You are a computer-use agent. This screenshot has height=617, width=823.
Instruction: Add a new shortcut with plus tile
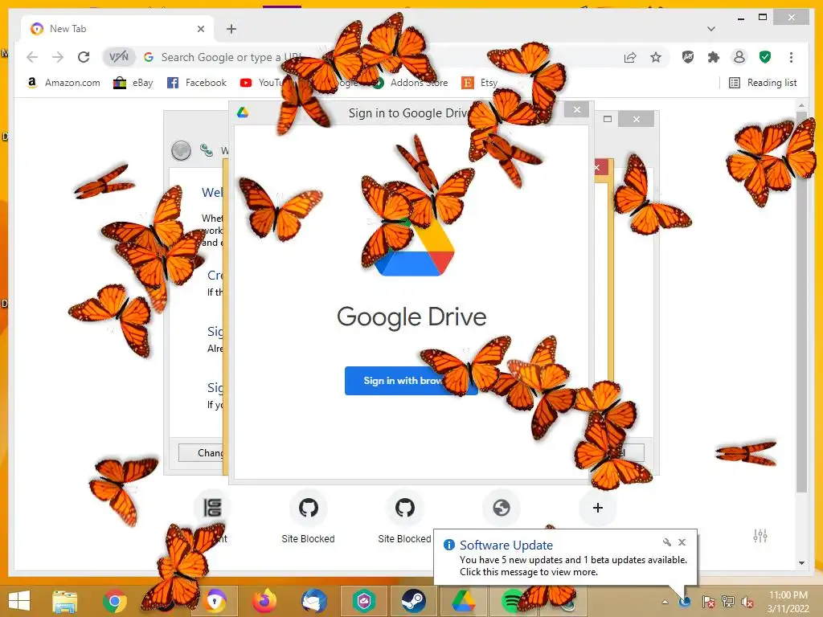click(597, 508)
